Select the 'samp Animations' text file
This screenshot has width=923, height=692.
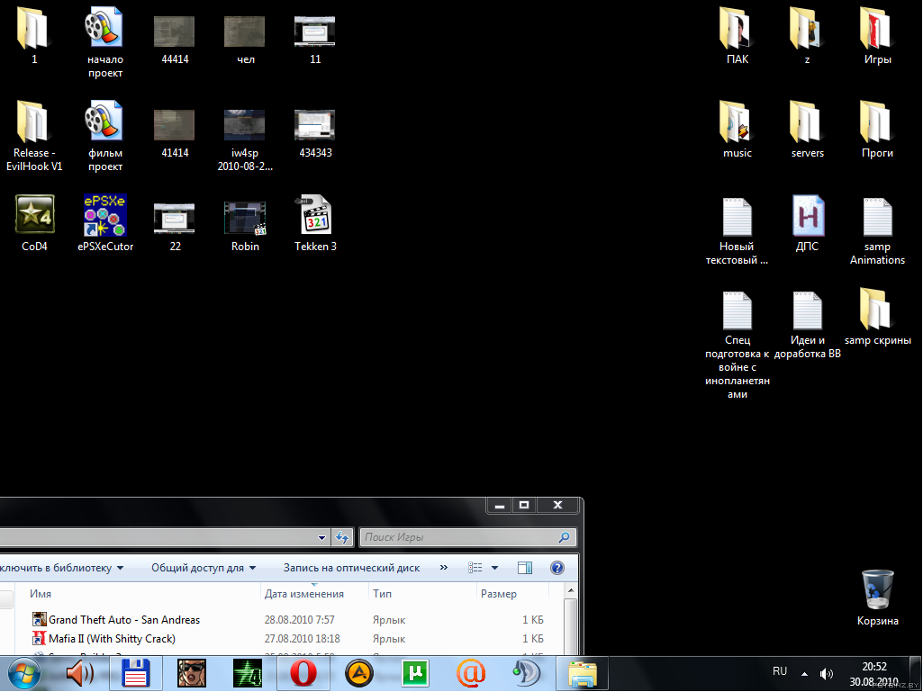[x=877, y=217]
